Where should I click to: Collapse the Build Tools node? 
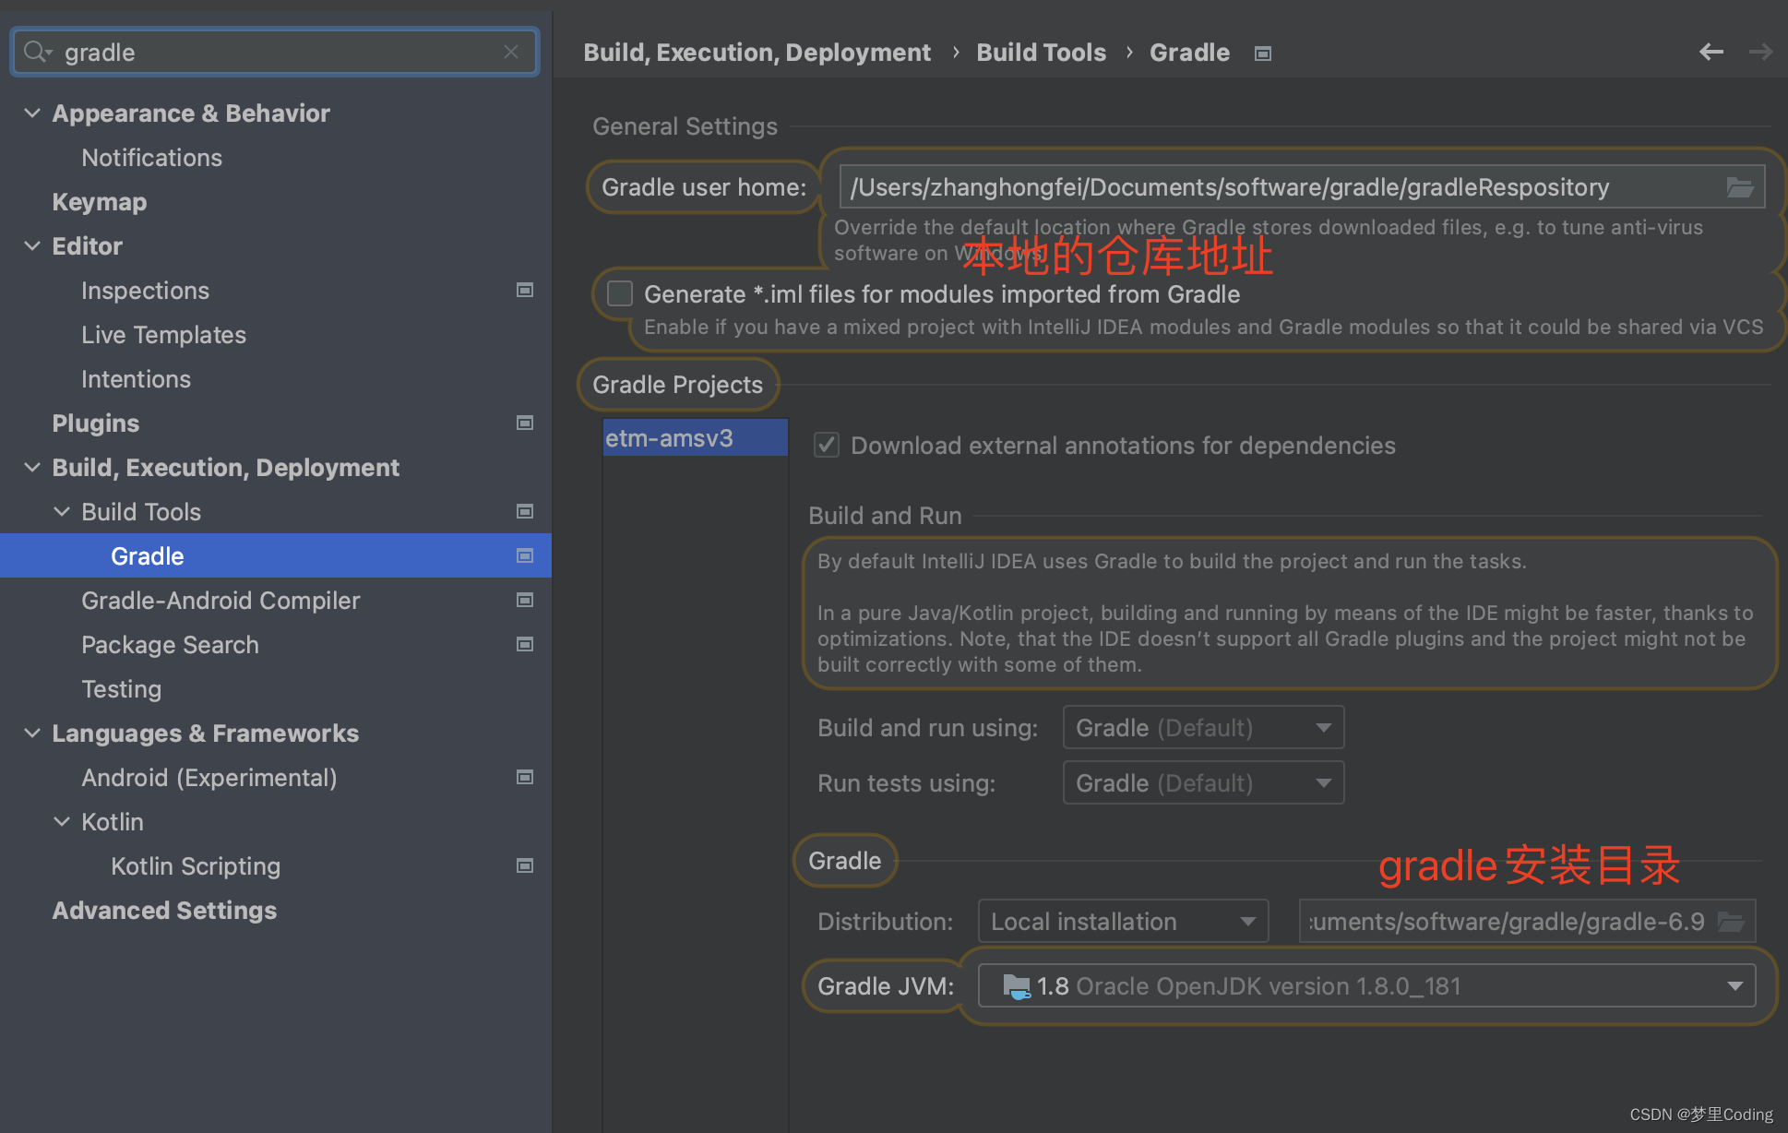coord(62,511)
